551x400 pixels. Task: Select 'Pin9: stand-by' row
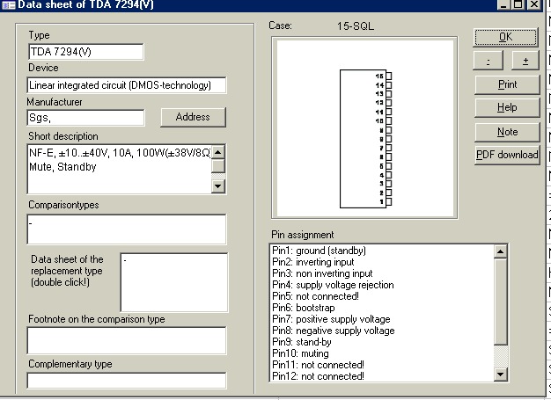382,342
